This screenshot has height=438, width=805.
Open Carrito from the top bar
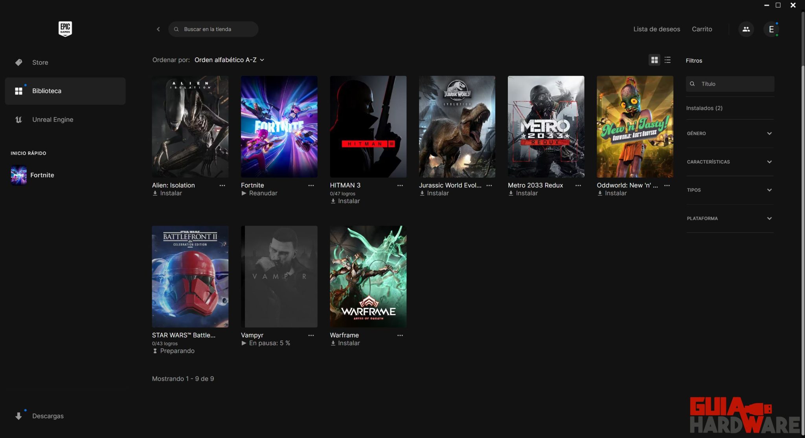[702, 29]
